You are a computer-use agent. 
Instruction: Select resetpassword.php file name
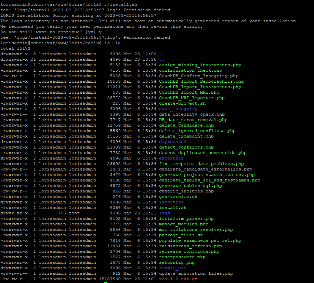(x=182, y=257)
